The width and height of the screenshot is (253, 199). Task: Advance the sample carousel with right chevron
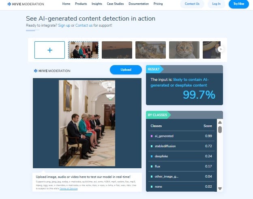click(x=221, y=49)
